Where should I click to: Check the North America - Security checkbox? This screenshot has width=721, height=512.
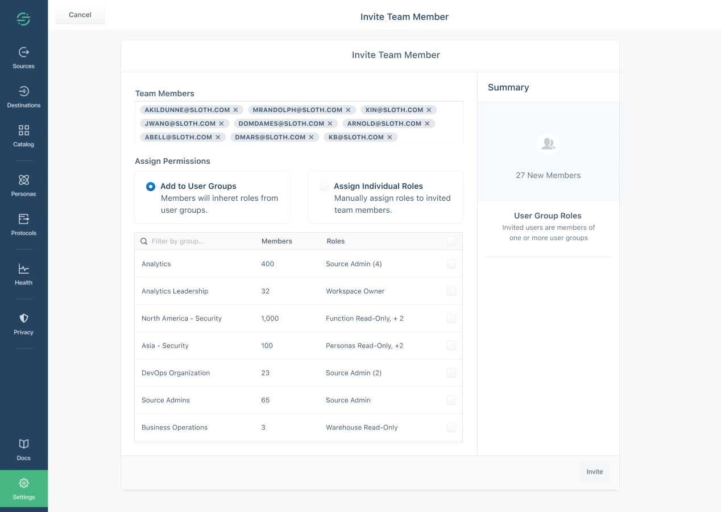(x=451, y=319)
